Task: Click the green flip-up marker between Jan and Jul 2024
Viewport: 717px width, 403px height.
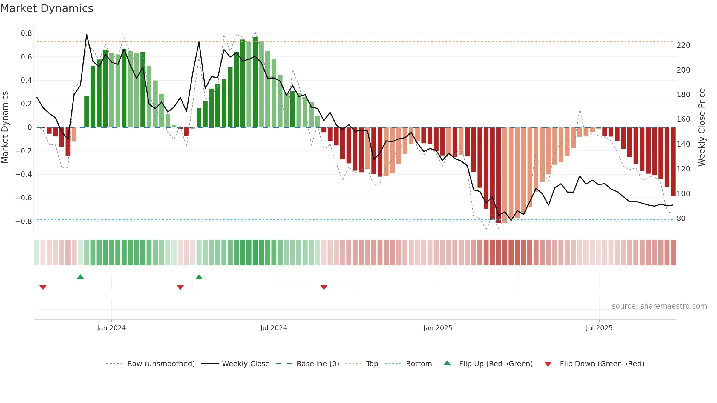Action: click(x=199, y=277)
